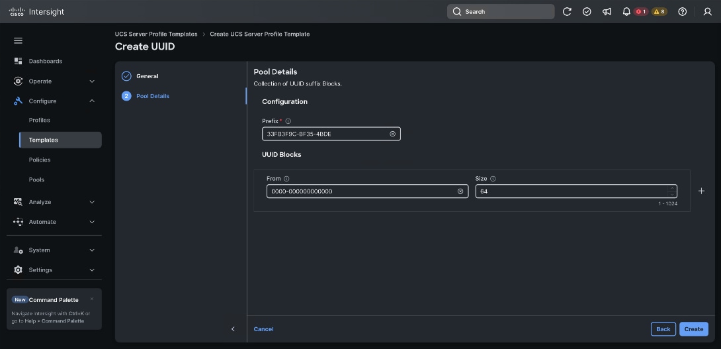Click the Back button
Screen dimensions: 721x349
pyautogui.click(x=663, y=329)
